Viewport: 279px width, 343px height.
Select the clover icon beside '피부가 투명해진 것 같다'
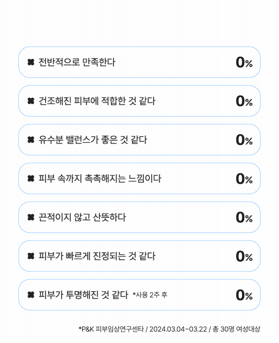31,295
